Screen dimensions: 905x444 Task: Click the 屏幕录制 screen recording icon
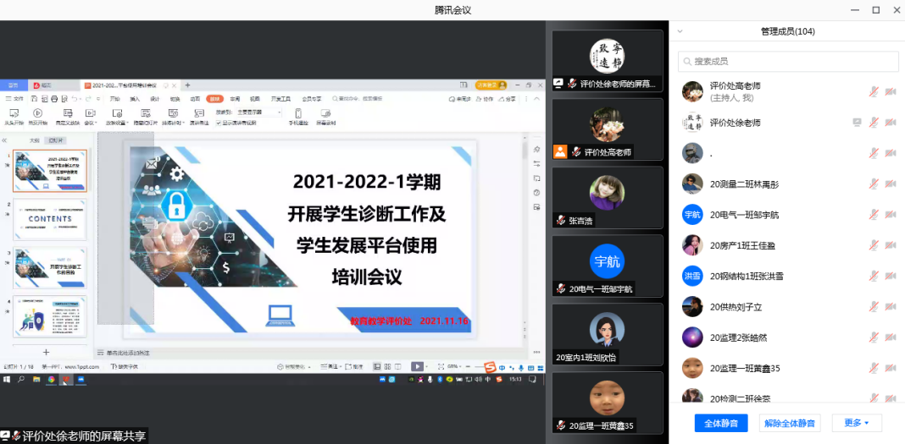coord(326,112)
